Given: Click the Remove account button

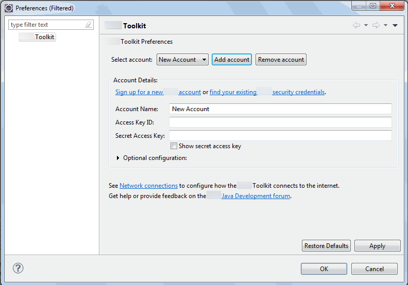Looking at the screenshot, I should tap(281, 60).
